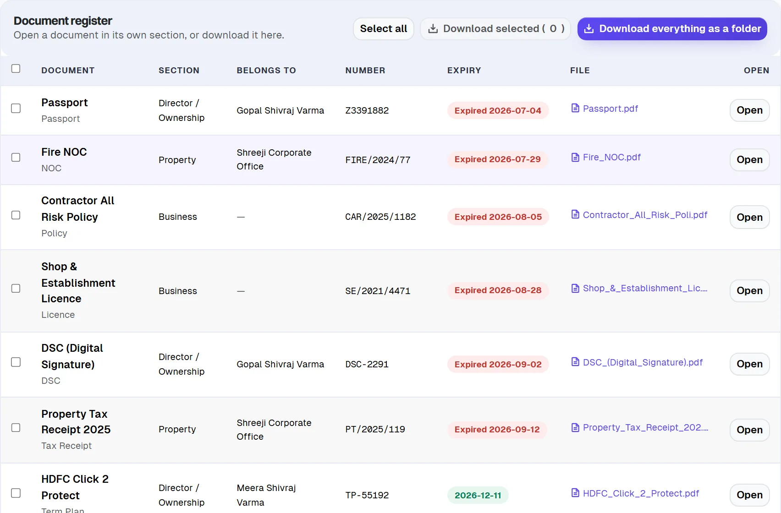Click the Expired 2026-08-28 badge
Screen dimensions: 781x513
(x=498, y=290)
